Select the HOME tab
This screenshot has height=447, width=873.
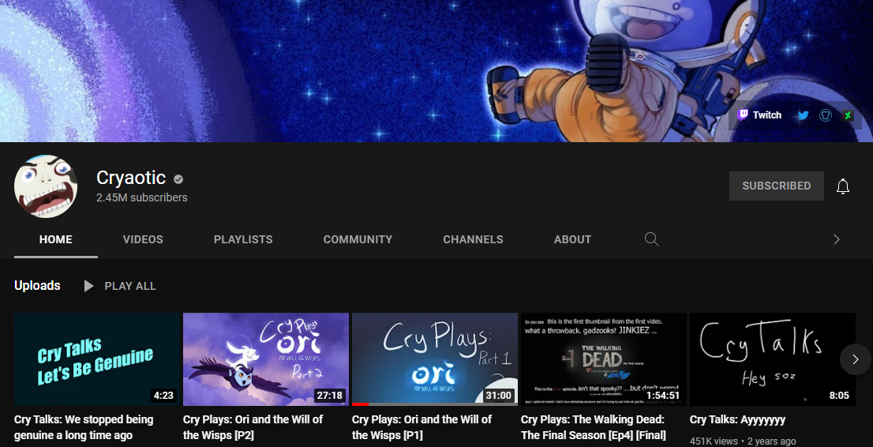coord(56,239)
